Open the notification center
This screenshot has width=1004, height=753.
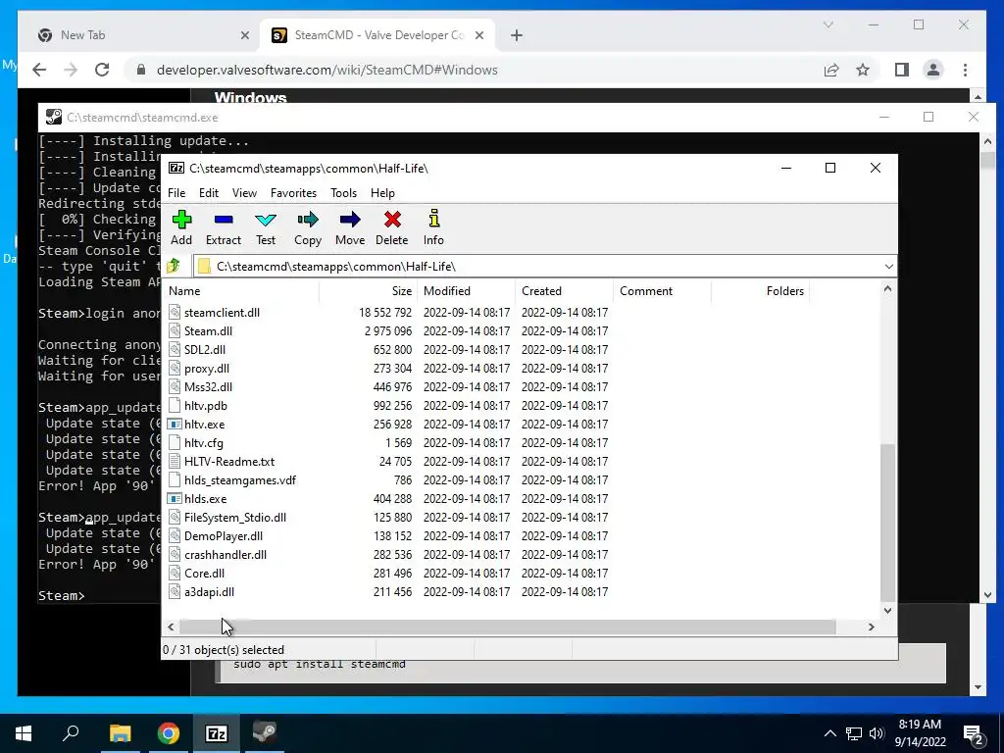[x=974, y=734]
